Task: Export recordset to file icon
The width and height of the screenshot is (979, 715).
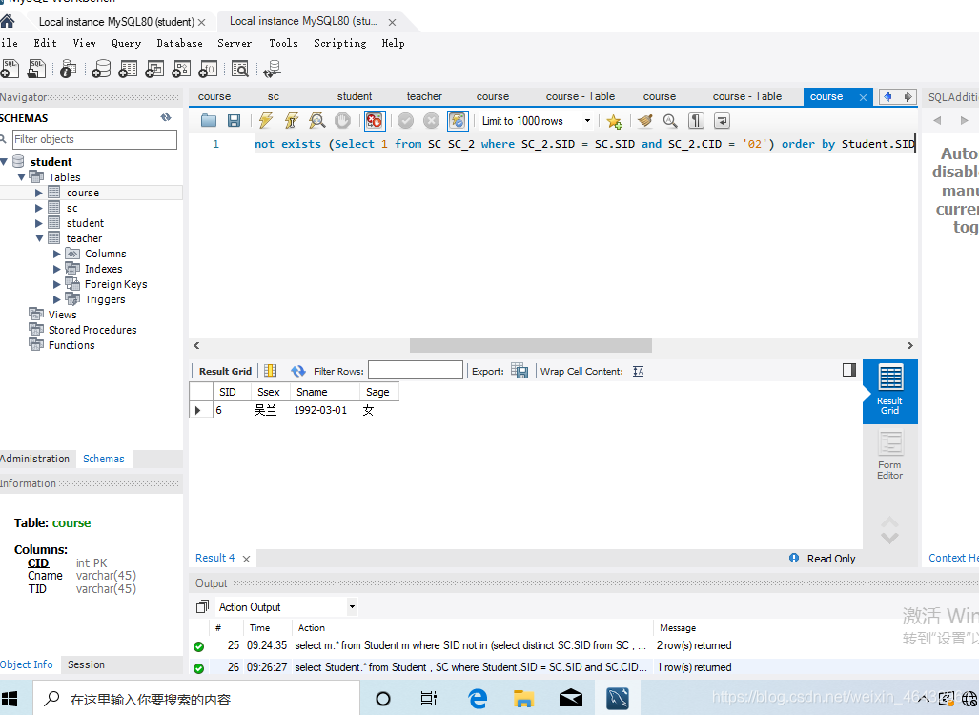Action: pyautogui.click(x=520, y=371)
